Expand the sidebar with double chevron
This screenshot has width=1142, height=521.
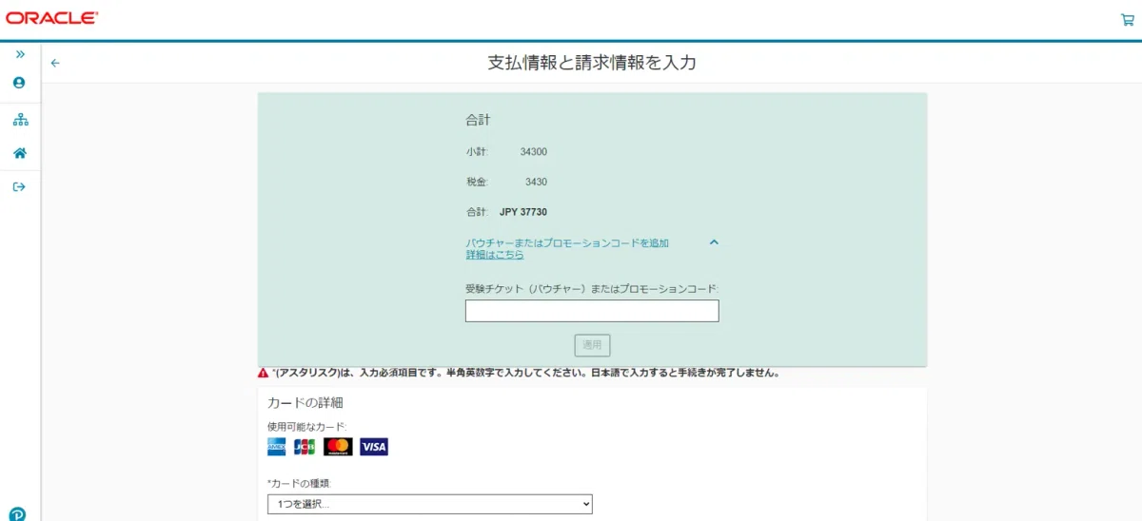point(20,54)
